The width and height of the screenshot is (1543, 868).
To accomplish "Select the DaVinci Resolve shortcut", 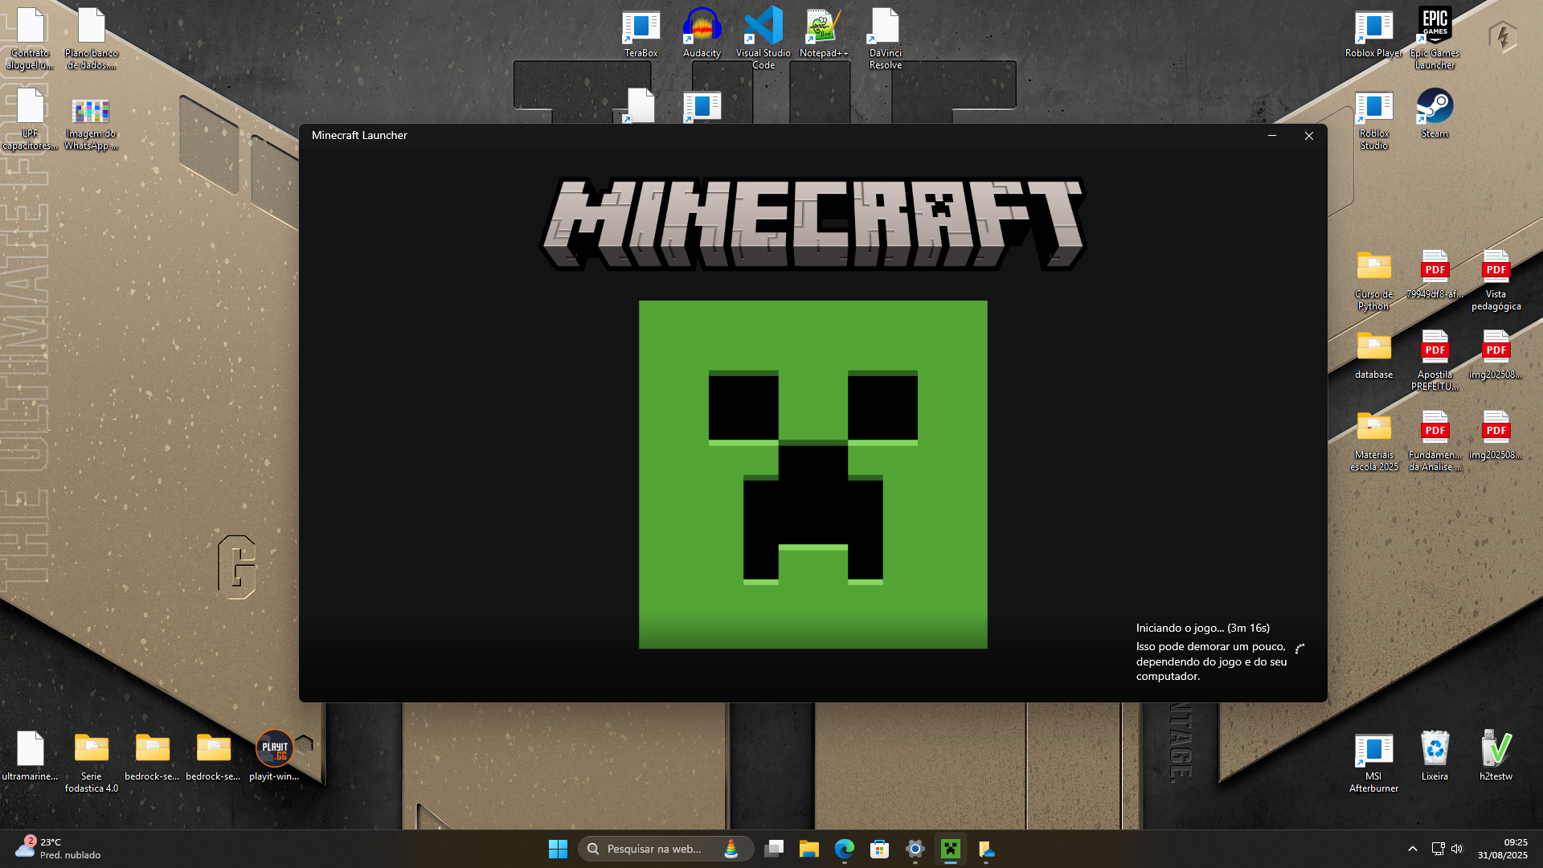I will (x=885, y=39).
